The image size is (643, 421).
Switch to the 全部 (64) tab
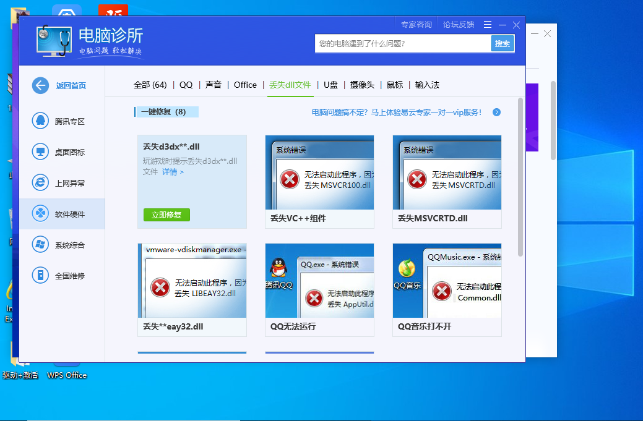point(150,85)
